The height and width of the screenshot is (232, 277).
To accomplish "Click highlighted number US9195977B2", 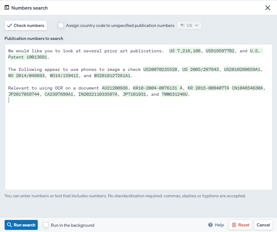I will [x=220, y=51].
